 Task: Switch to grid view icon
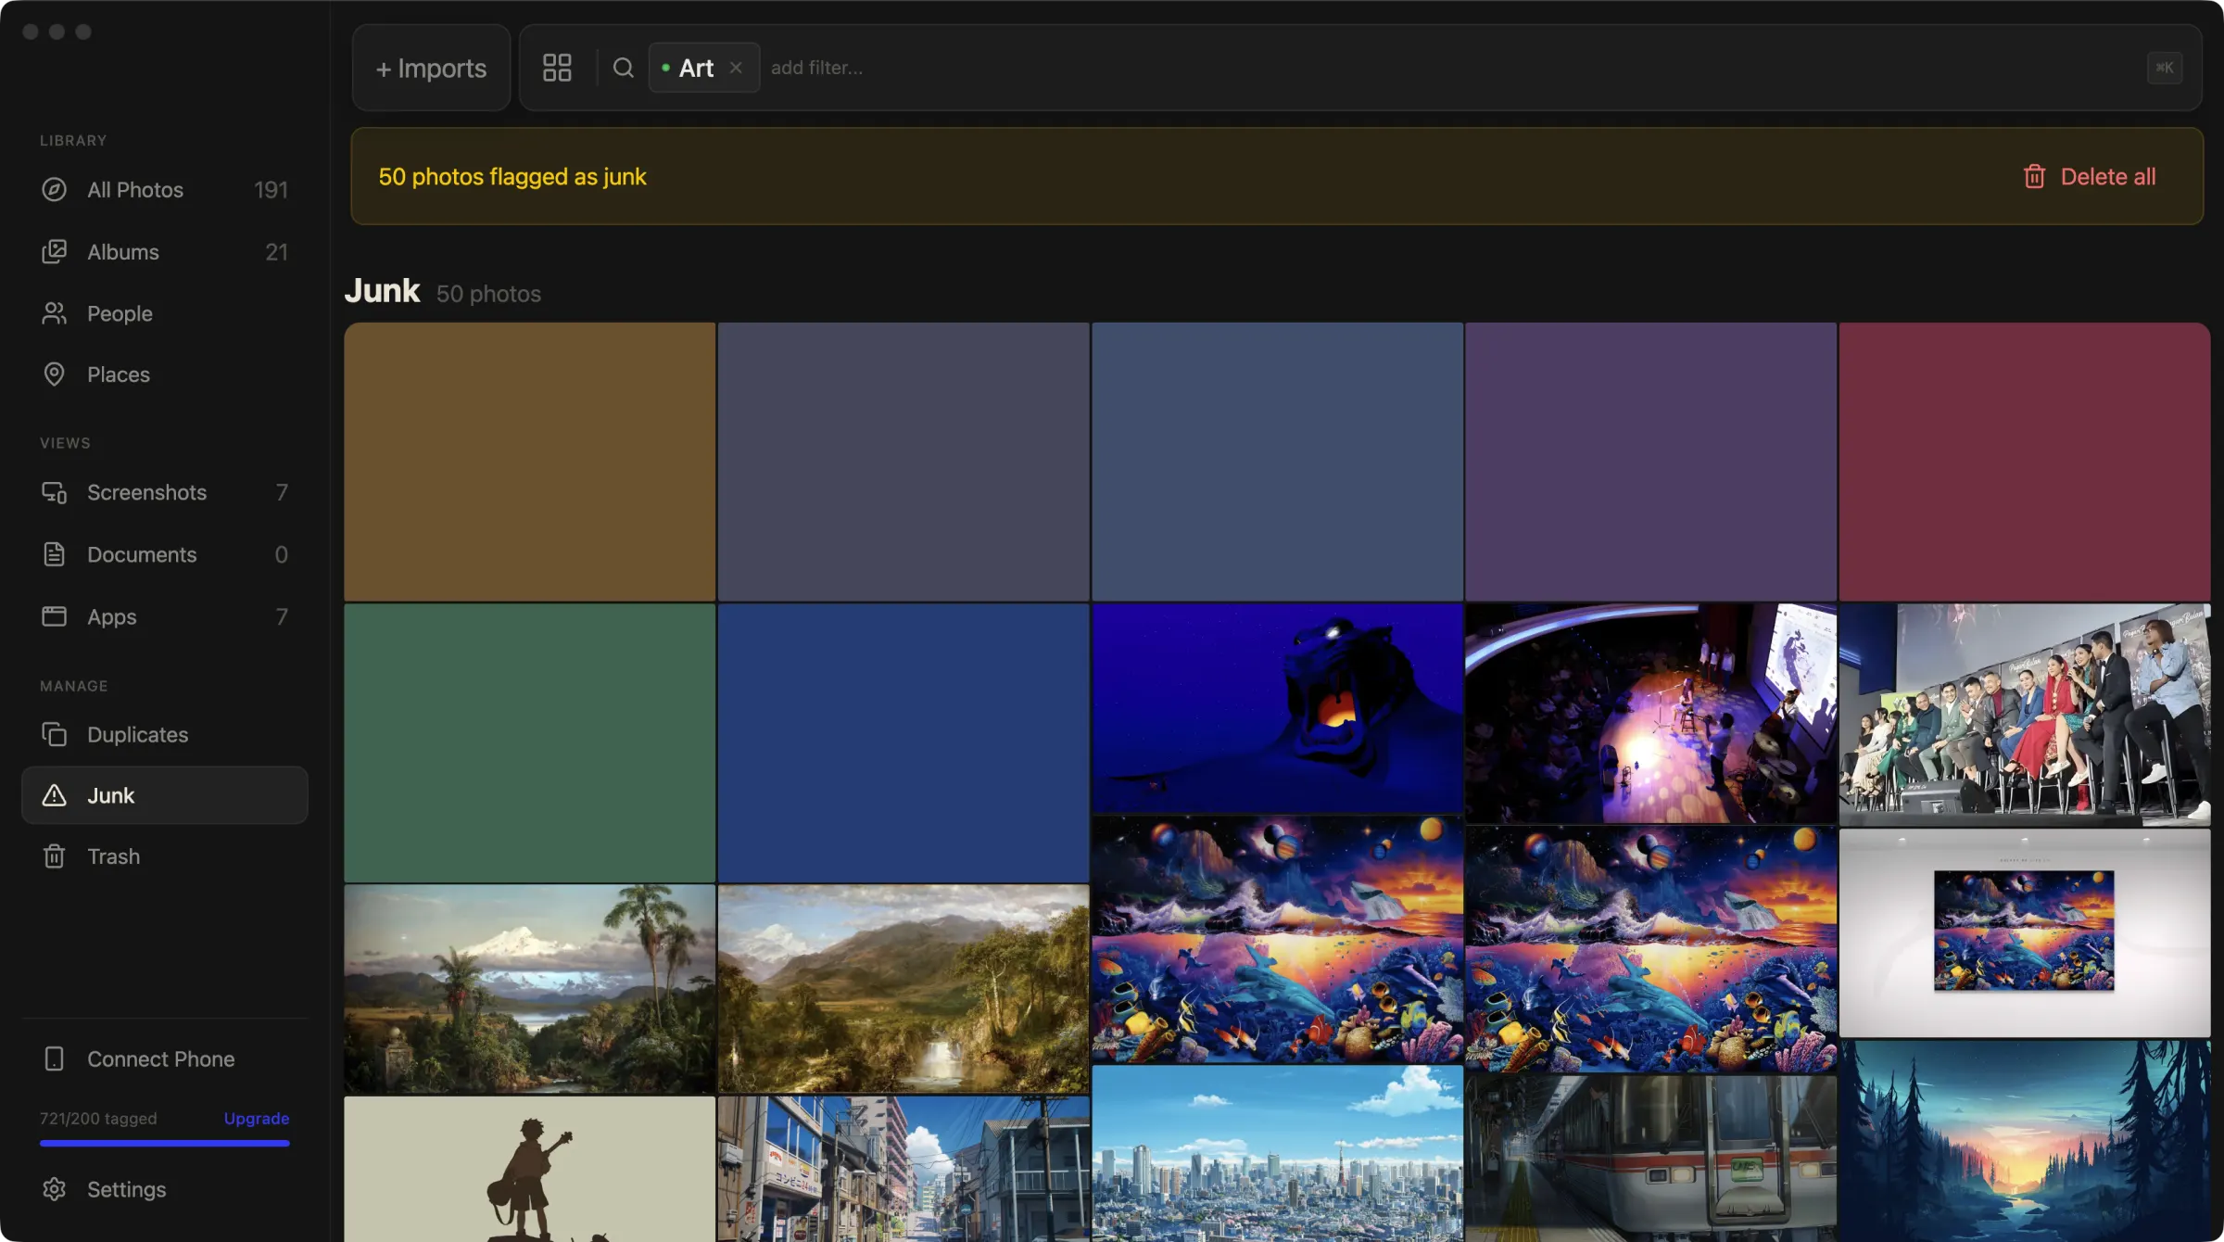(557, 68)
